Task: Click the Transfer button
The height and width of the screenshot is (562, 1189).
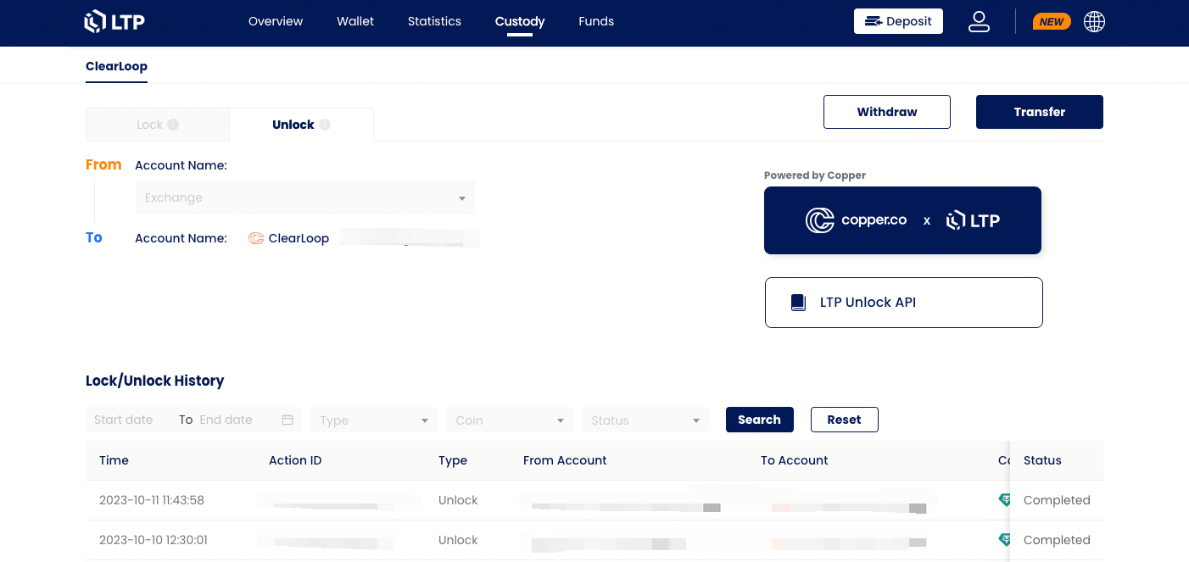Action: pyautogui.click(x=1040, y=112)
